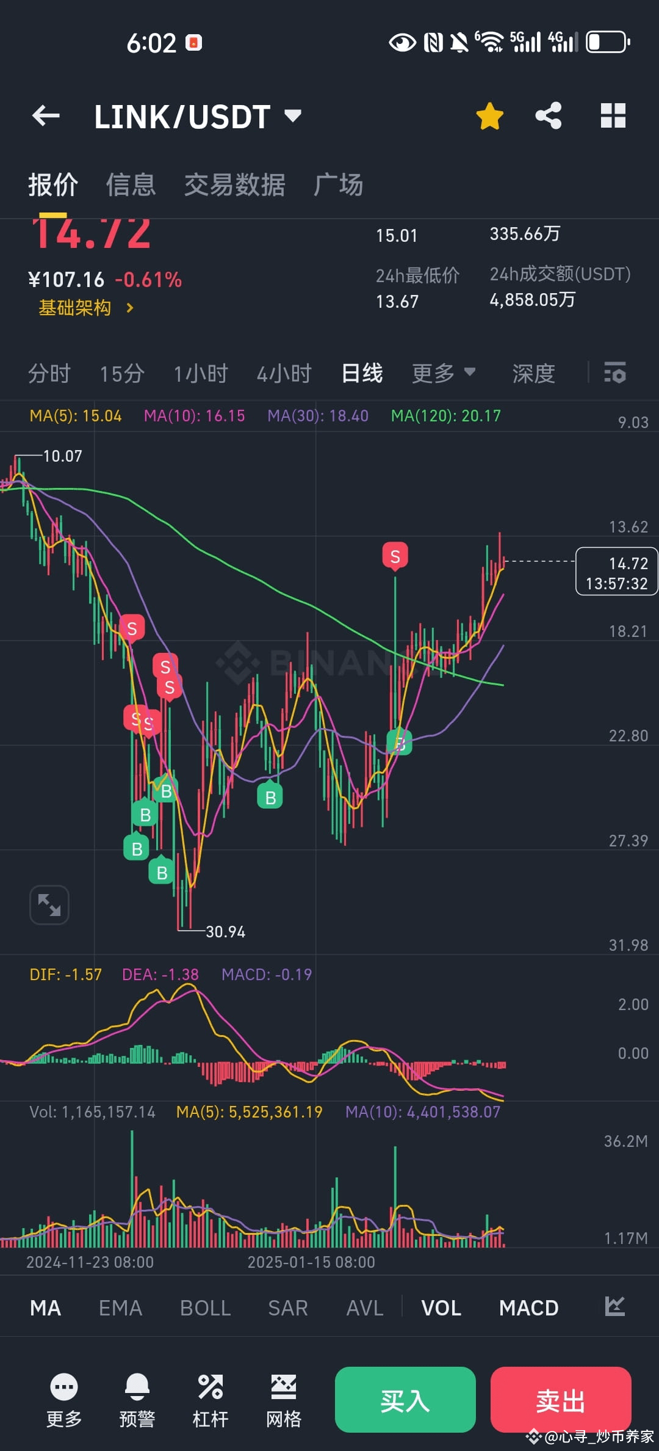The width and height of the screenshot is (659, 1451).
Task: Tap the Wi-Fi status icon
Action: point(490,42)
